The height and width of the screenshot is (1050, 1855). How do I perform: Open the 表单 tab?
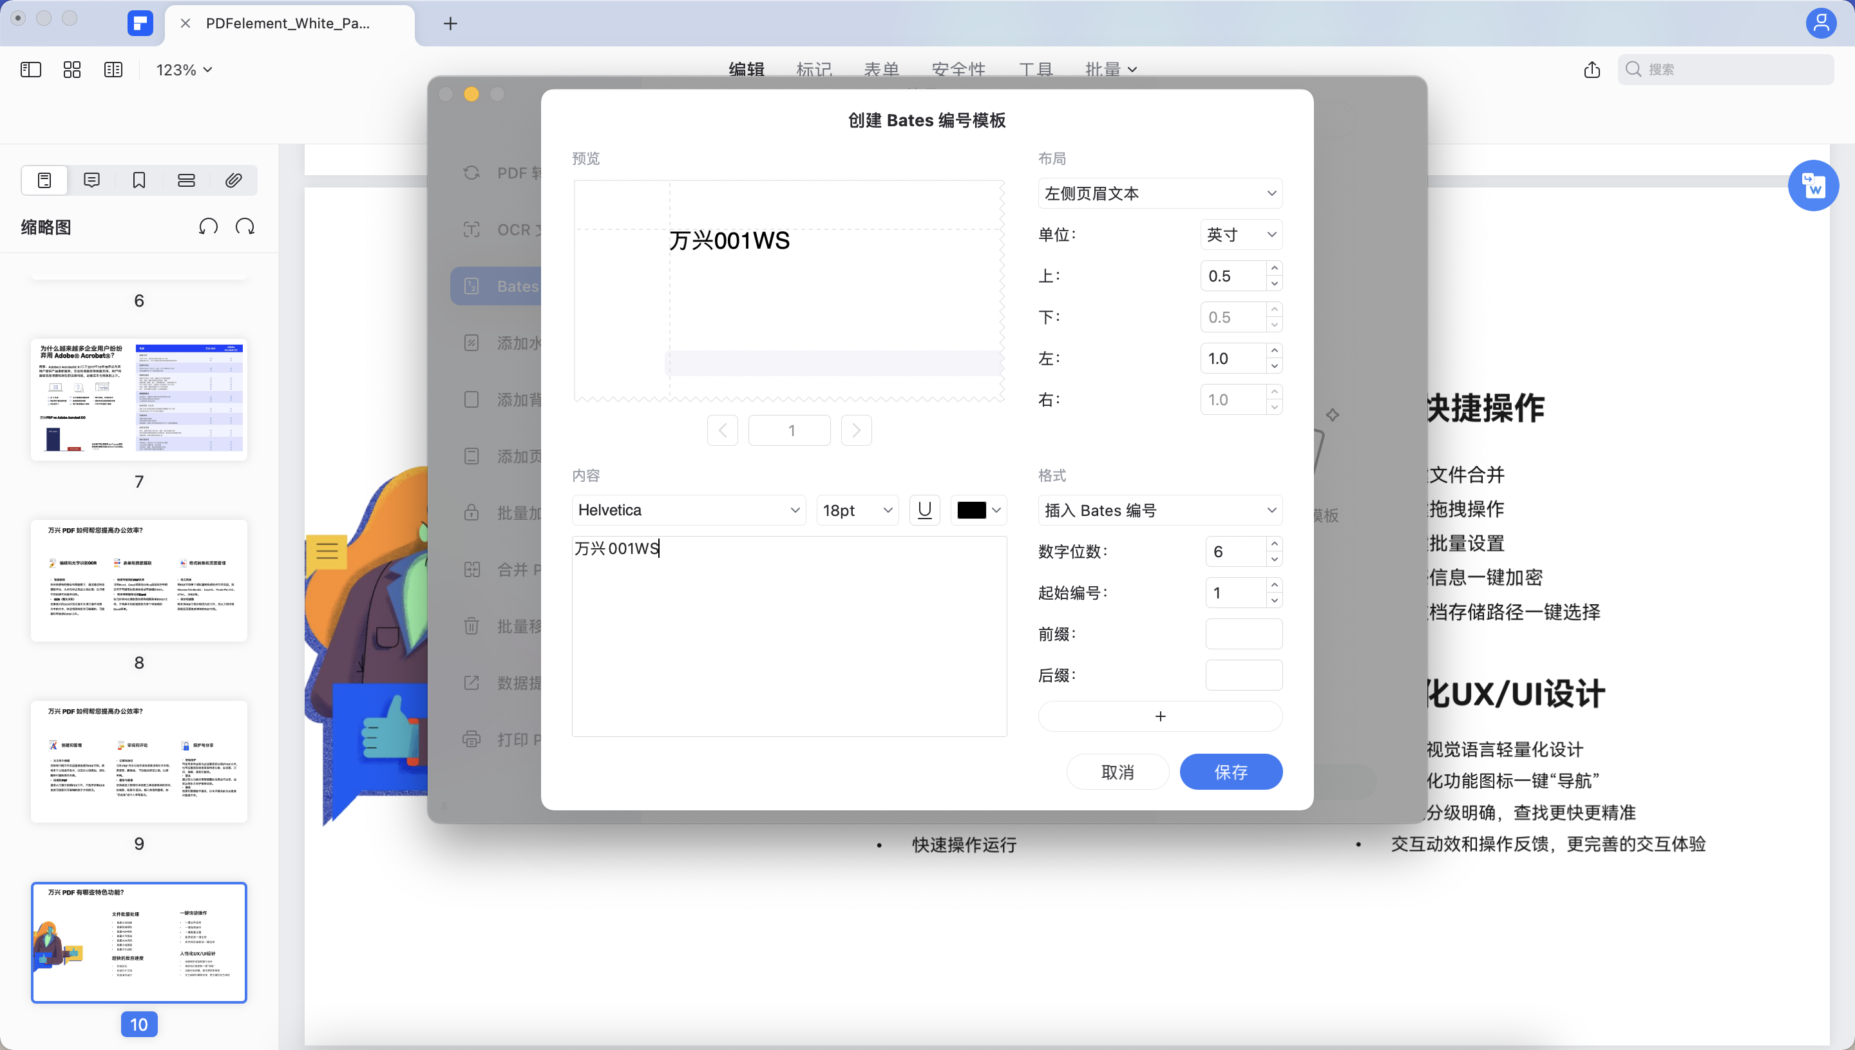pyautogui.click(x=881, y=69)
